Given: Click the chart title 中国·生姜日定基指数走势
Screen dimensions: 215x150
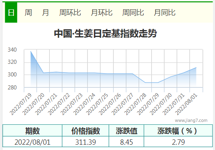Looking at the screenshot, I should (x=105, y=33).
